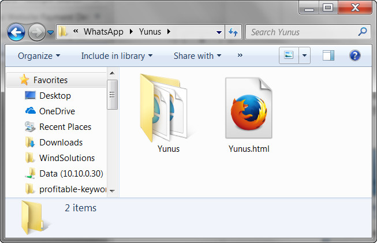Show more toolbar commands chevron
This screenshot has height=243, width=377.
click(240, 55)
